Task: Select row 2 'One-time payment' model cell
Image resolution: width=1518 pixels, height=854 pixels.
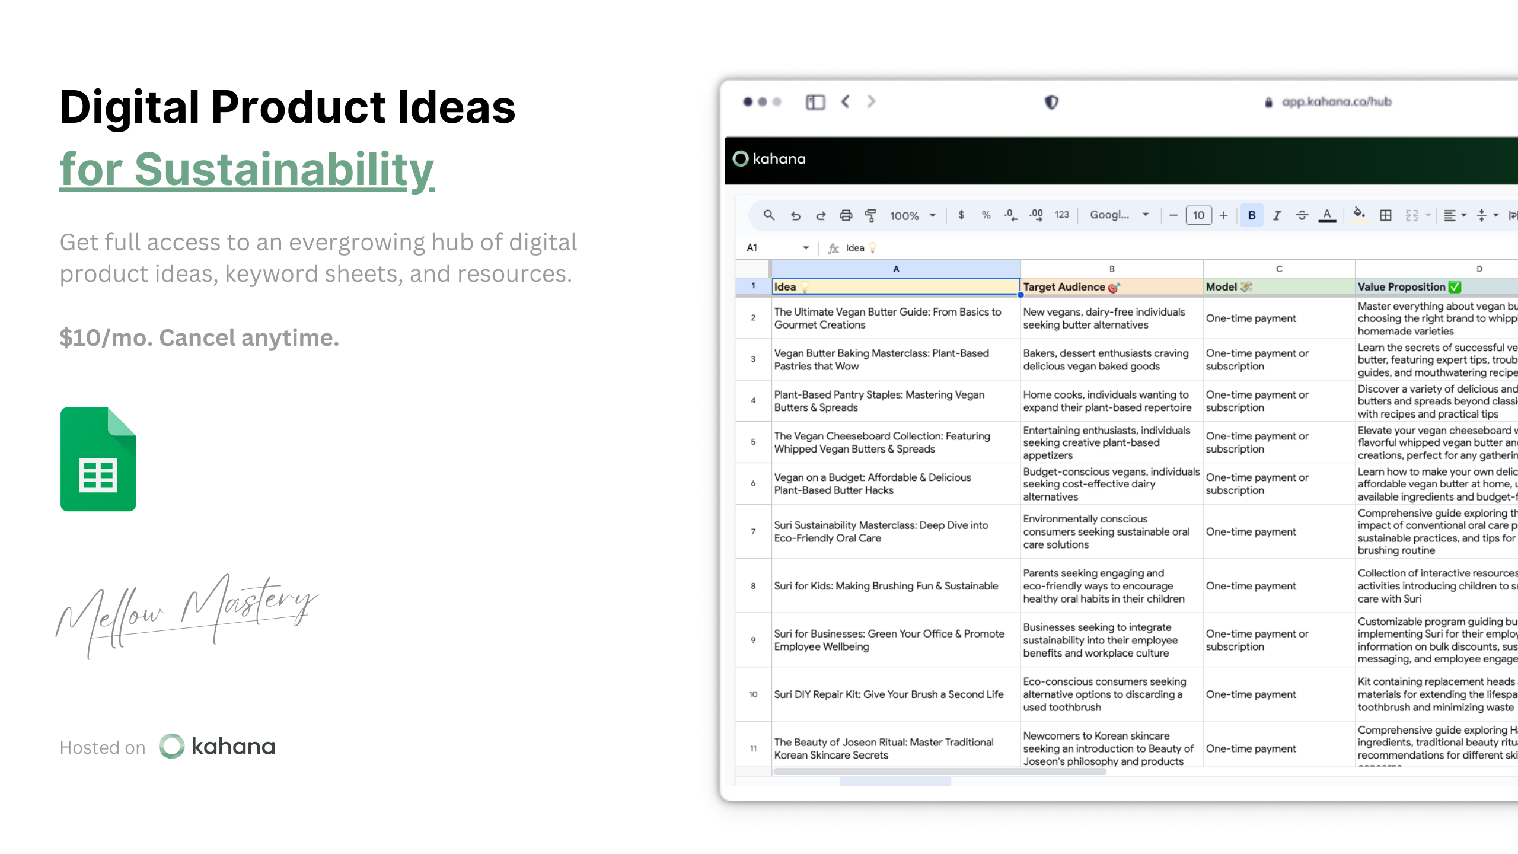Action: tap(1279, 318)
